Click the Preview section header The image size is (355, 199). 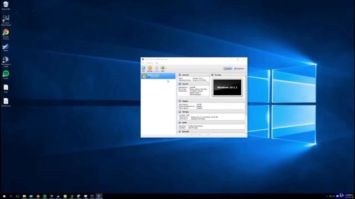pos(227,75)
